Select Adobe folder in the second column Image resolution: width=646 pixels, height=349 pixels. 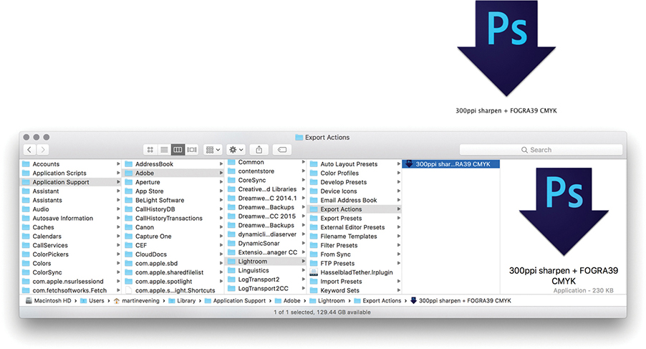click(x=173, y=173)
